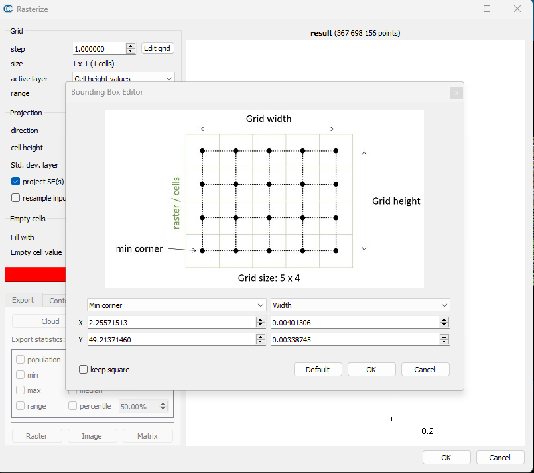Click the CloudCompare logo icon in title bar
Viewport: 534px width, 473px height.
coord(8,9)
